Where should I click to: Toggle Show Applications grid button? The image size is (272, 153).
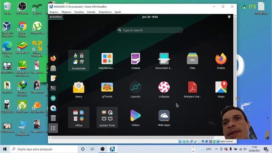(x=53, y=128)
